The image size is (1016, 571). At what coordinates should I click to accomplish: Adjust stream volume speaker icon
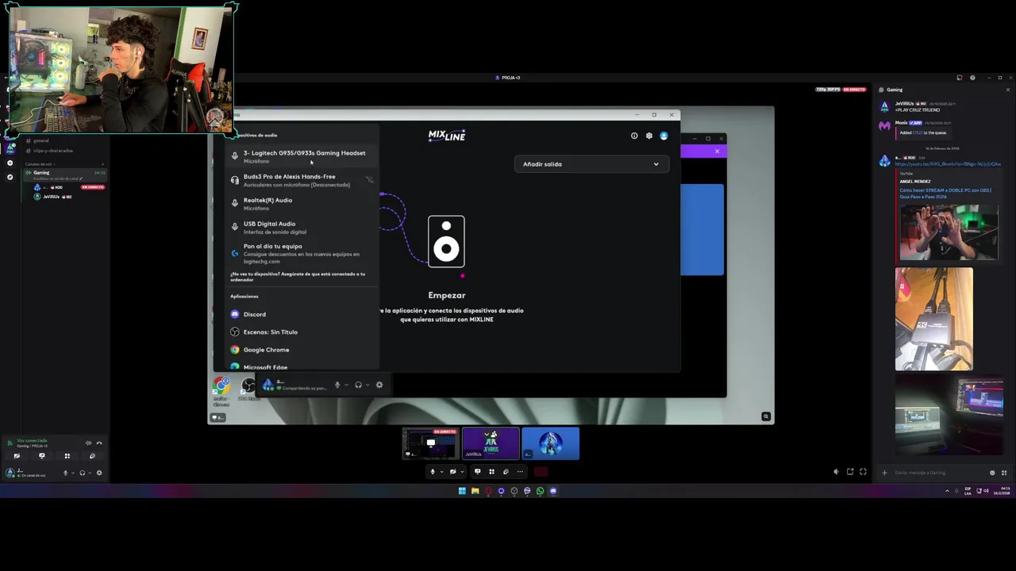835,472
